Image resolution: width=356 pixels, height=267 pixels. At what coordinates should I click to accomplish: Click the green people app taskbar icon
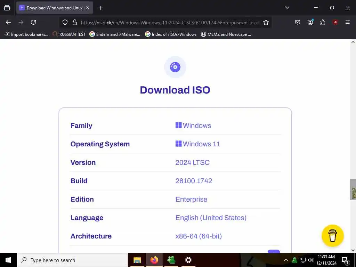[x=171, y=260]
